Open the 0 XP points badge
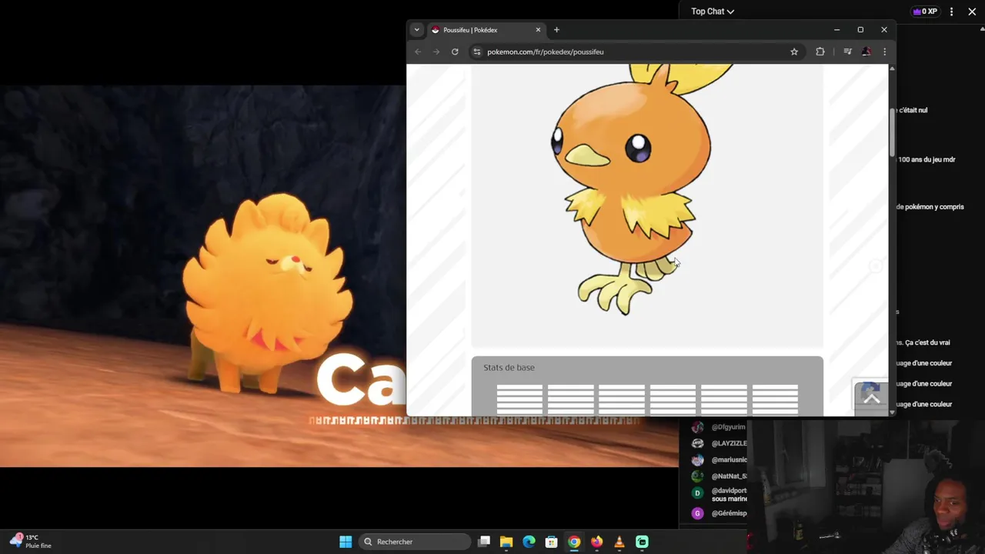 coord(924,12)
